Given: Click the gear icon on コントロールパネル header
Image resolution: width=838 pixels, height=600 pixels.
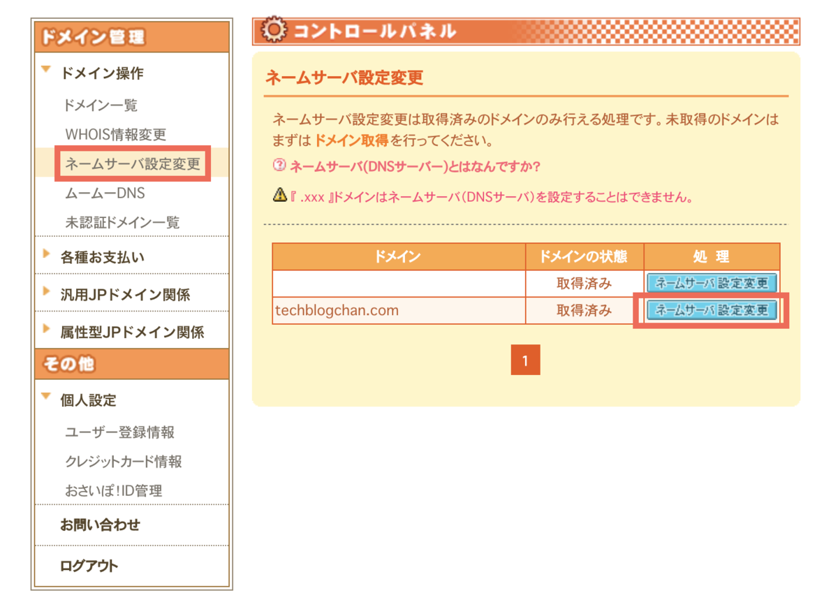Looking at the screenshot, I should tap(275, 31).
